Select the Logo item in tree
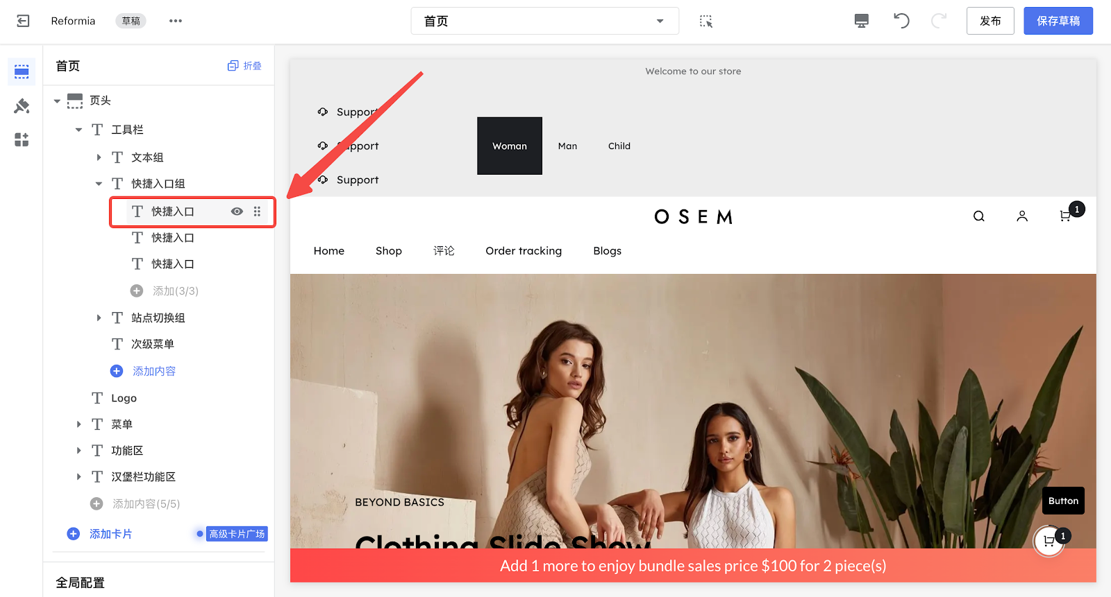 (x=124, y=398)
